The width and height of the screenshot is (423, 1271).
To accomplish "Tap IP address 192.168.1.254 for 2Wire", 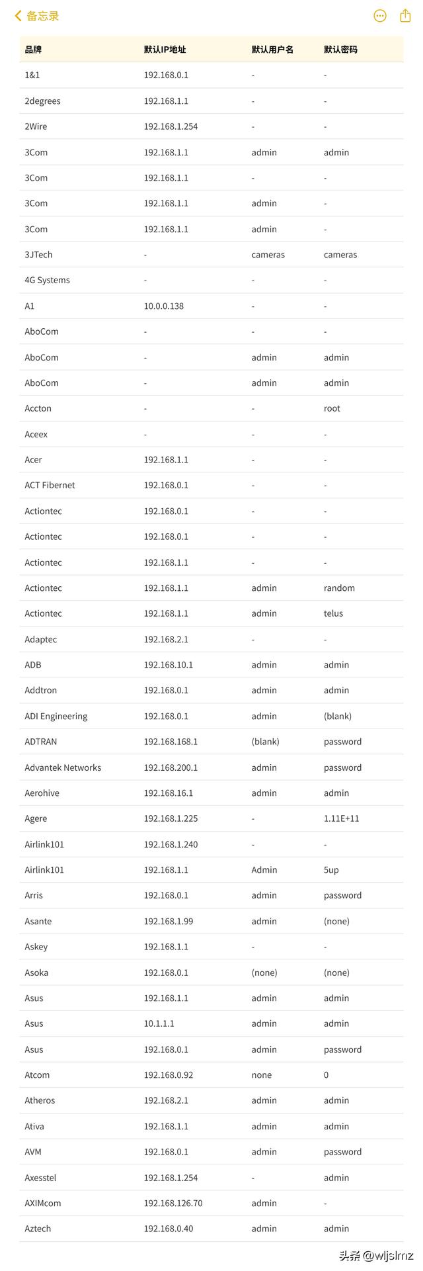I will (171, 126).
